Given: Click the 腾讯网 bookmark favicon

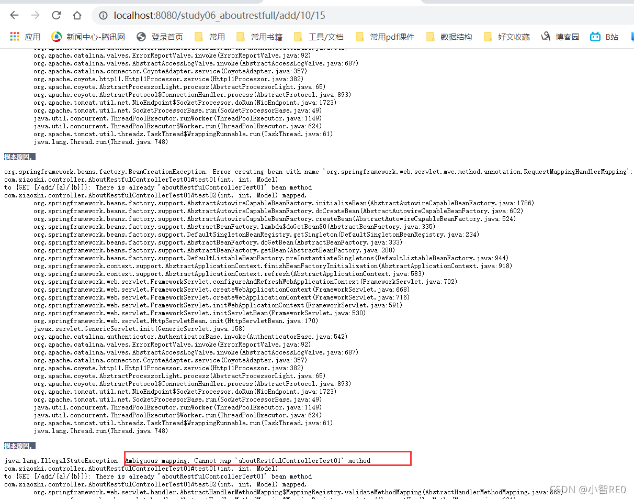Looking at the screenshot, I should click(56, 37).
